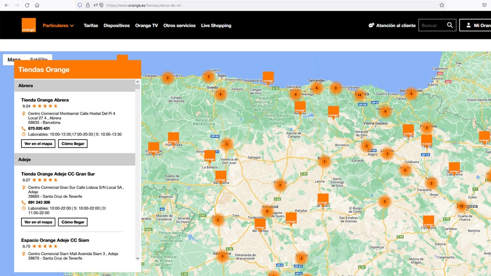
Task: Click Espacio Orange Adeje CC Siam title
Action: point(55,240)
